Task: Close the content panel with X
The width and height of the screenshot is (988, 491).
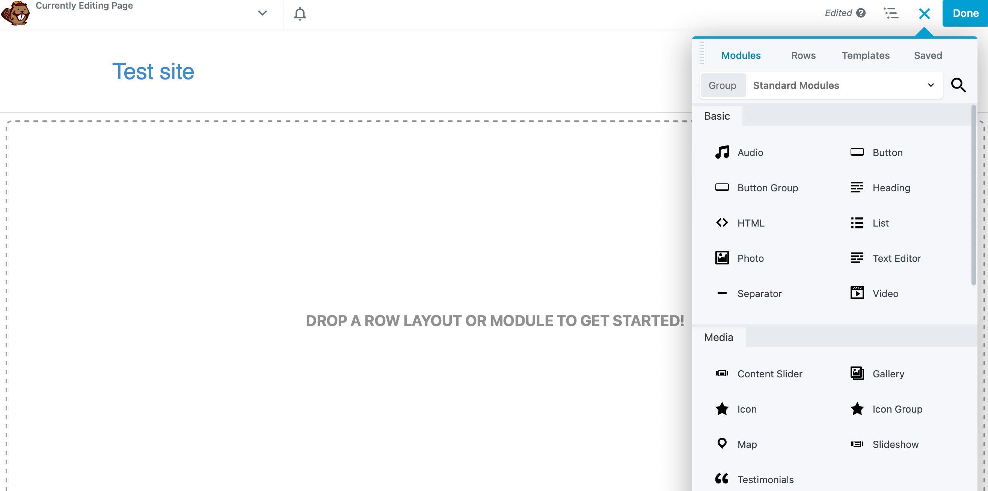Action: coord(924,14)
